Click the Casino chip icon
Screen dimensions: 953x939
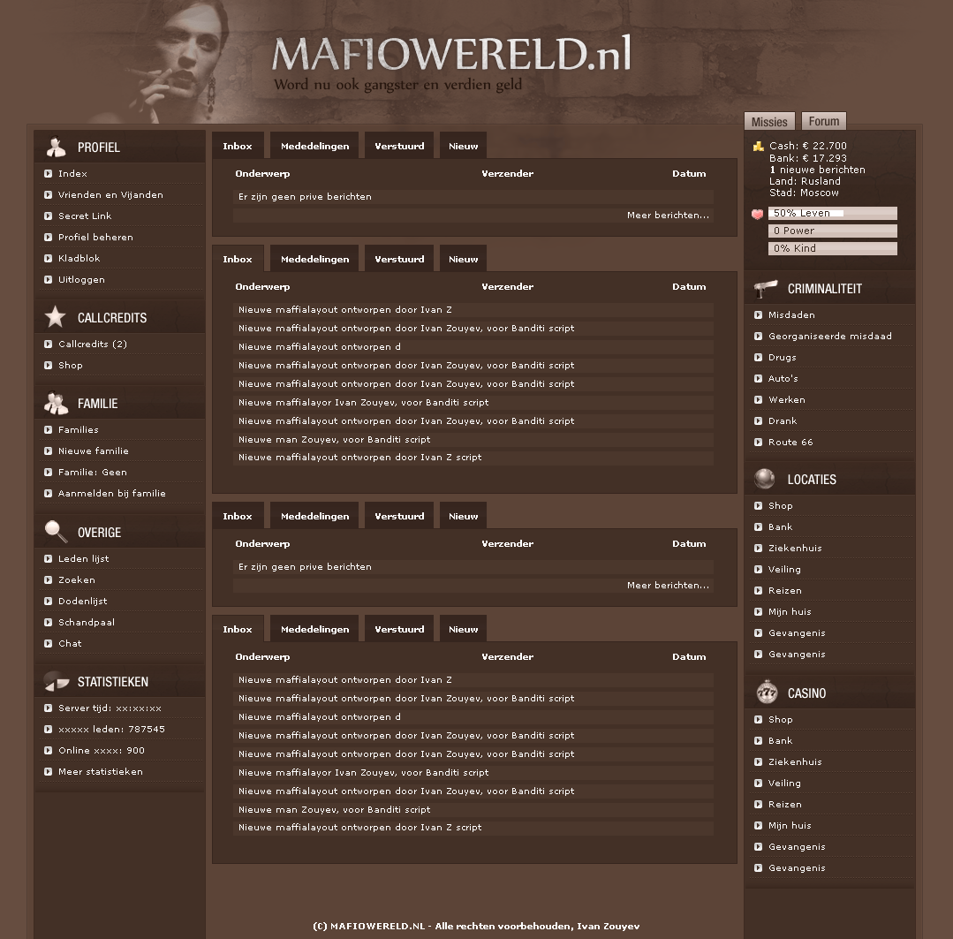pos(767,693)
